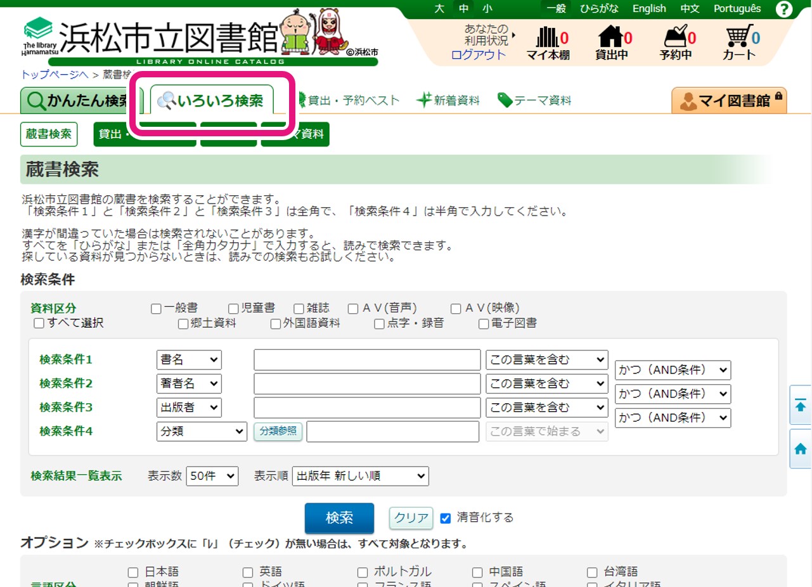Open the help question mark icon

784,10
